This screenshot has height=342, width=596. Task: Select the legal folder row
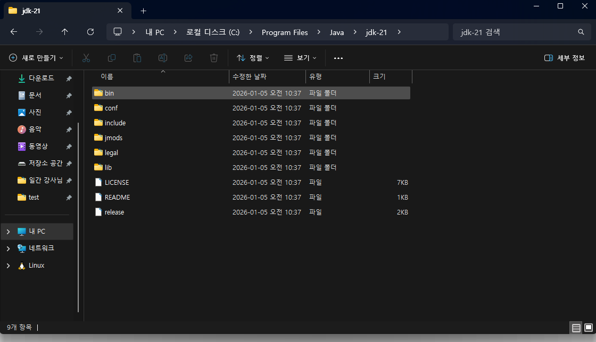(x=251, y=152)
